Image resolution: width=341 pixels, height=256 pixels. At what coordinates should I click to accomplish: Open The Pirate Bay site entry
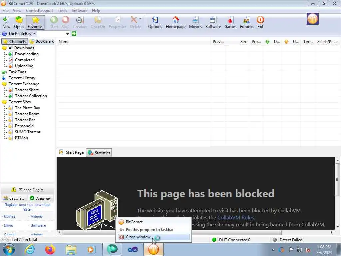(x=27, y=108)
